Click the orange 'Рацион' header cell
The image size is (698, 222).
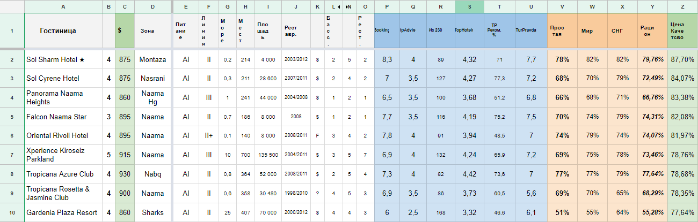coord(652,30)
